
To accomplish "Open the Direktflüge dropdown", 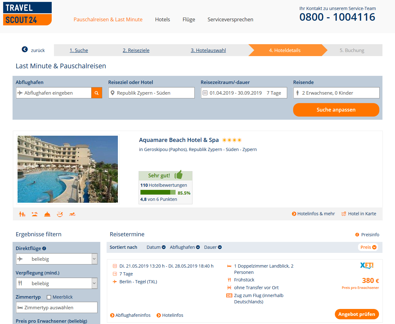I will (x=57, y=259).
